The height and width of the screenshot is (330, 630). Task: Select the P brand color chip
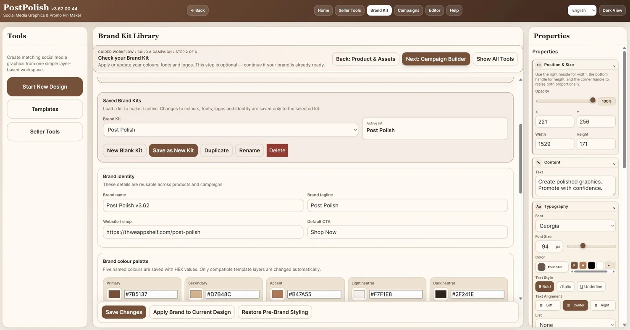pos(575,265)
